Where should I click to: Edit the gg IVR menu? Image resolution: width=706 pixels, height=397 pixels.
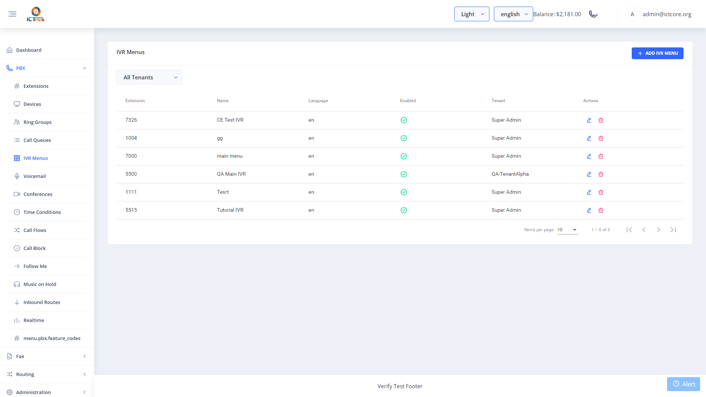point(589,138)
